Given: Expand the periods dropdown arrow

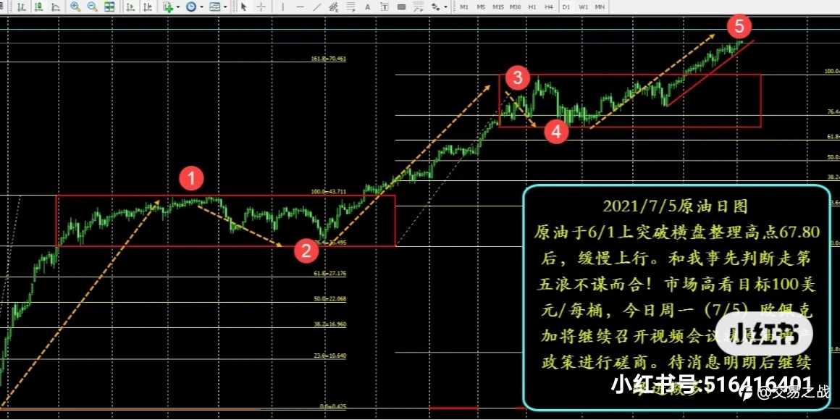Looking at the screenshot, I should pos(201,7).
